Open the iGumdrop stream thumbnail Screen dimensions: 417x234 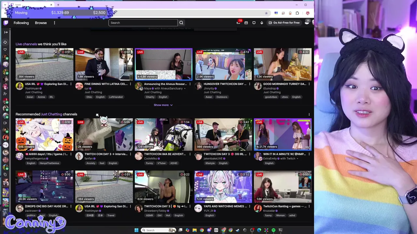point(283,64)
